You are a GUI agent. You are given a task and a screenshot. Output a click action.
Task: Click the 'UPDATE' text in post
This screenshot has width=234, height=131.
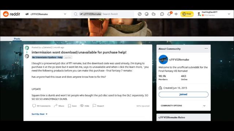36,89
